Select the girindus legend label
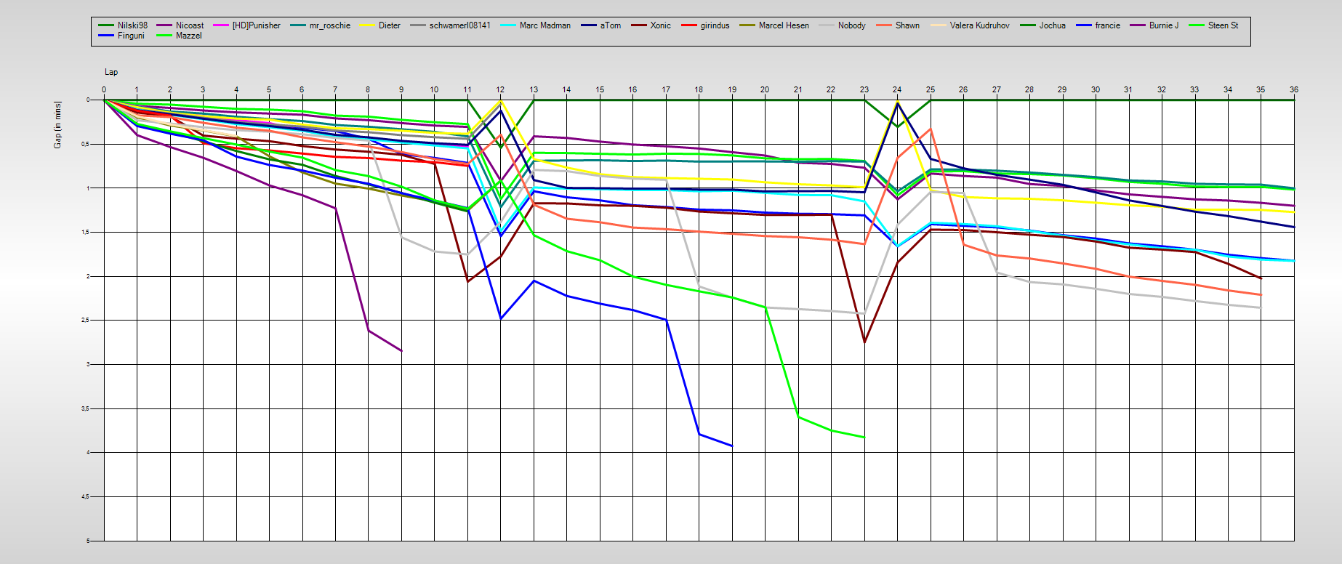 click(x=715, y=25)
